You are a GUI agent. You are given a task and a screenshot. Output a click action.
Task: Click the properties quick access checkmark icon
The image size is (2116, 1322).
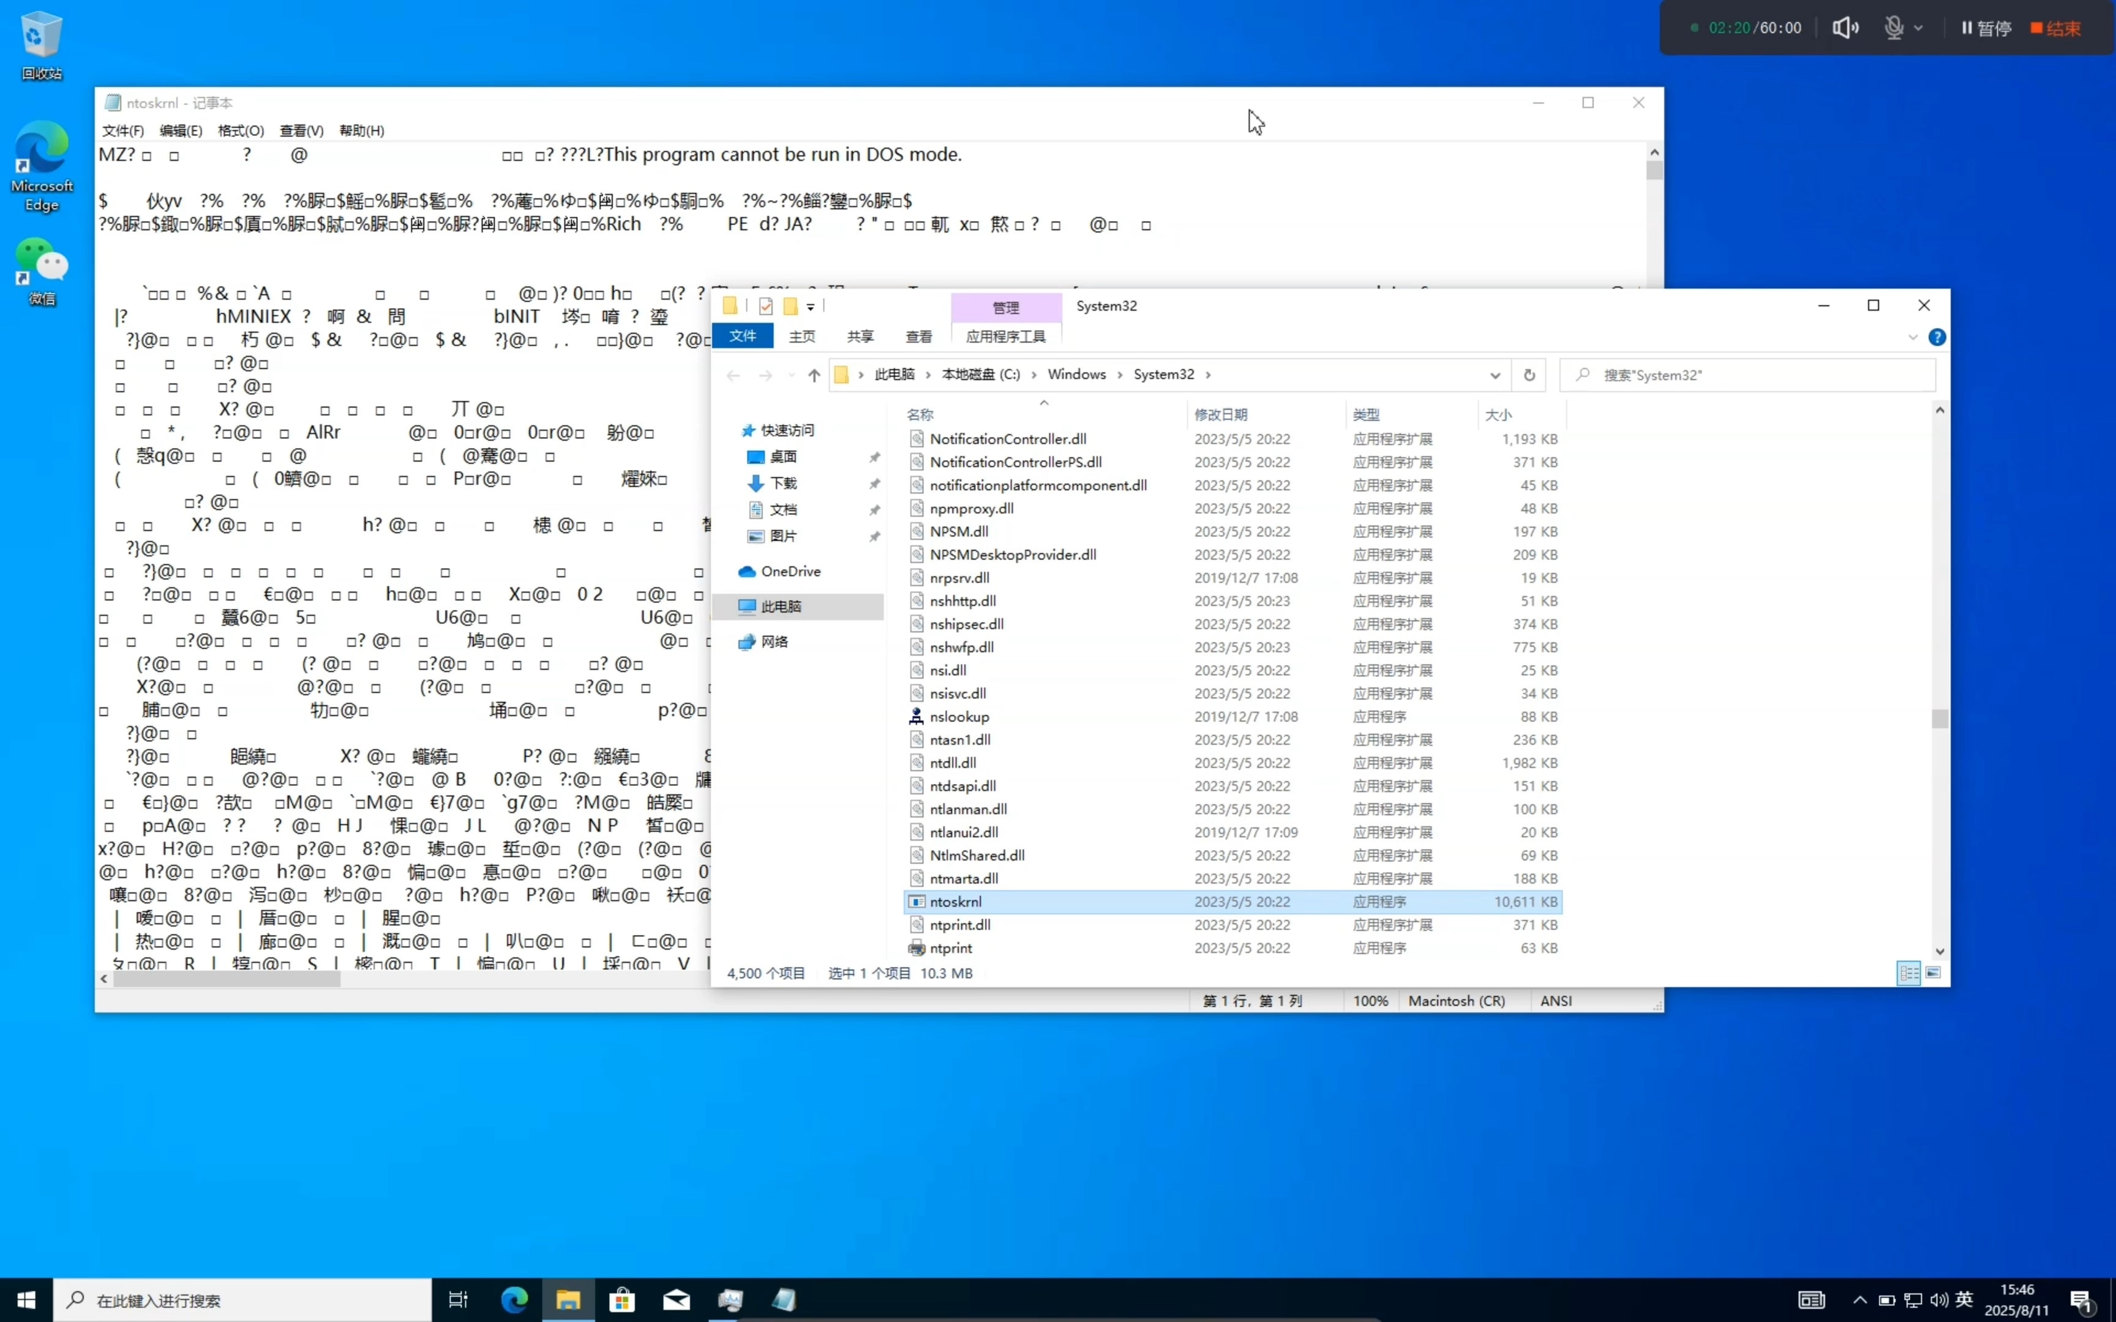[x=766, y=306]
